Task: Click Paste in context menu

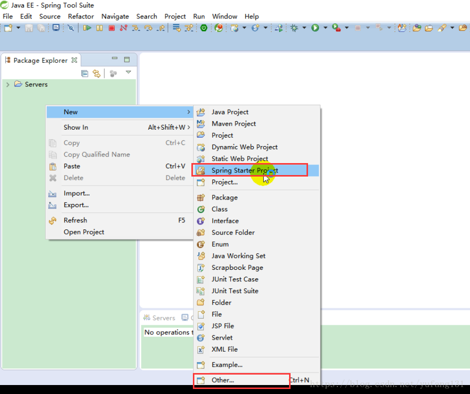Action: (x=120, y=166)
